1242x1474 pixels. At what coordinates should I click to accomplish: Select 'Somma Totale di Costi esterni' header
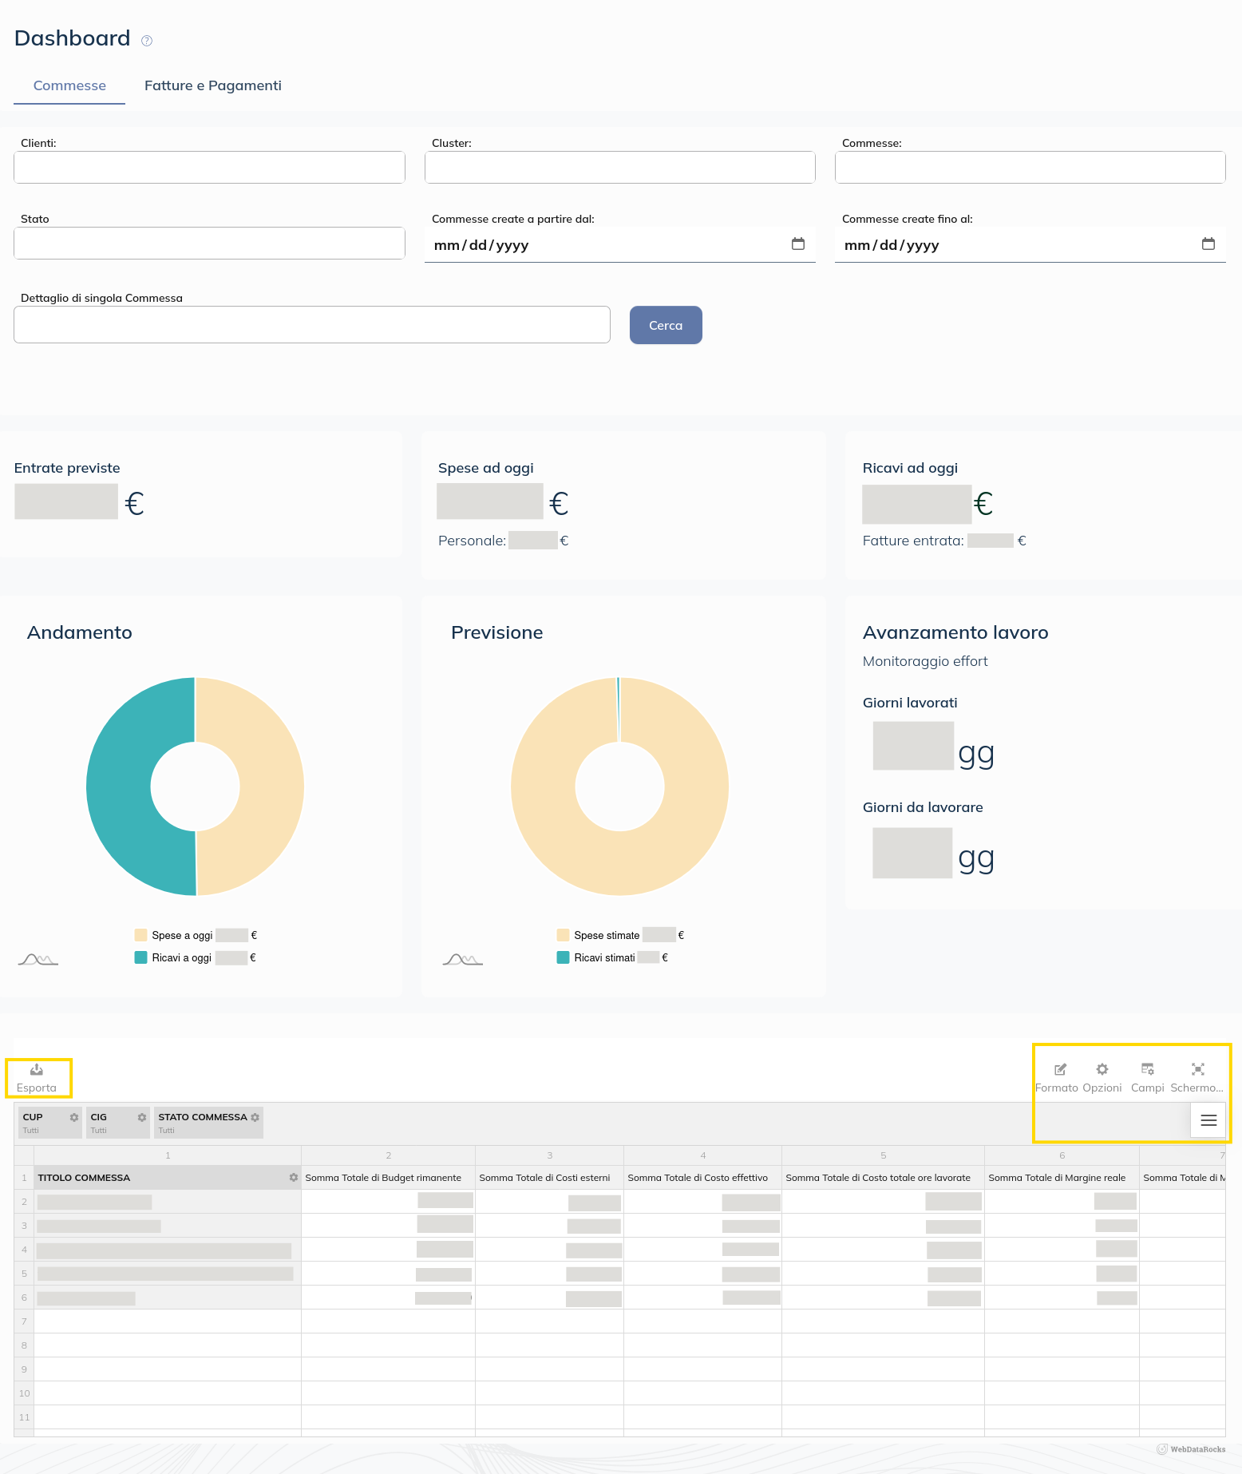[549, 1178]
